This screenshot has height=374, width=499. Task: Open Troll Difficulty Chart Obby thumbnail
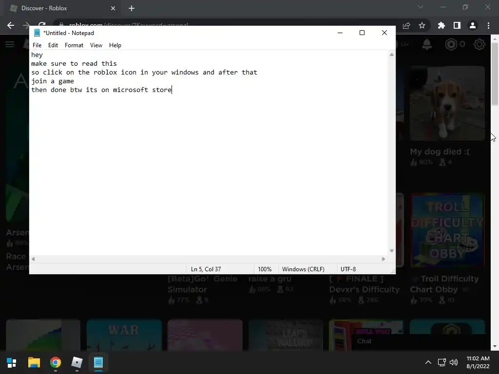coord(447,230)
